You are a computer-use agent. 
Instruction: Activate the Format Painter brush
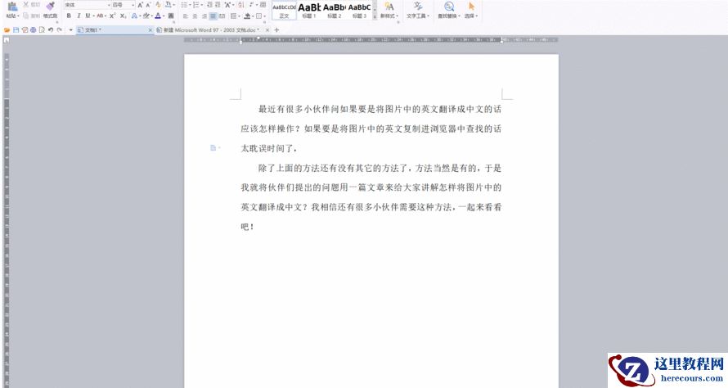click(51, 6)
